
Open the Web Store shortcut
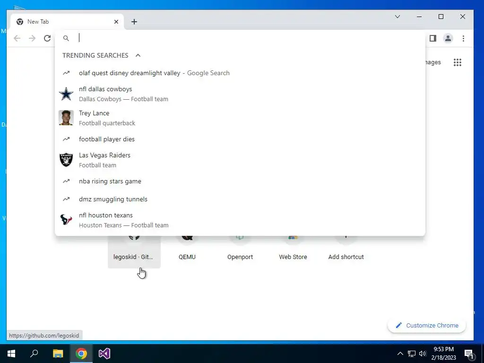click(x=293, y=251)
